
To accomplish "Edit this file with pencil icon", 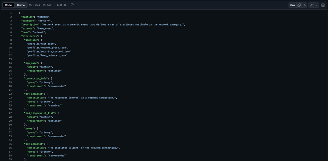I will click(x=311, y=5).
